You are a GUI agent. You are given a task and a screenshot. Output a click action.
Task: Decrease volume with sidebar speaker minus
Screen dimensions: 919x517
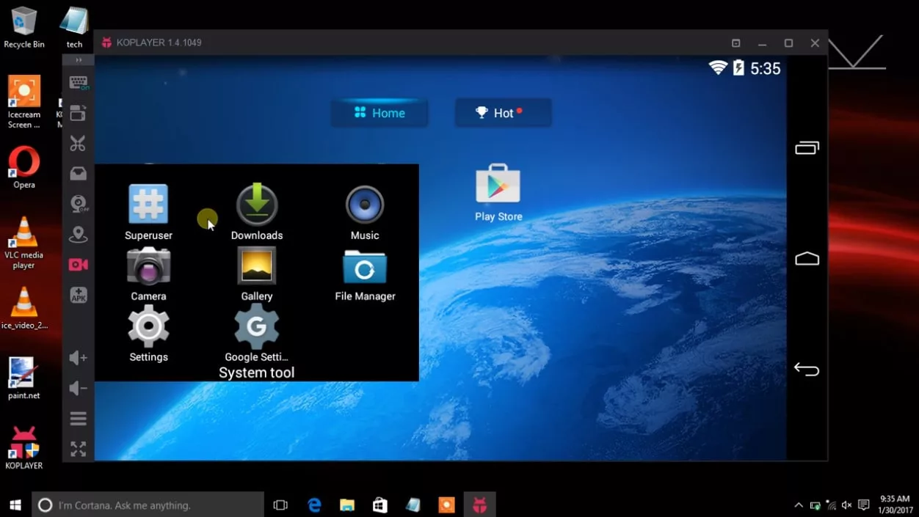click(78, 388)
